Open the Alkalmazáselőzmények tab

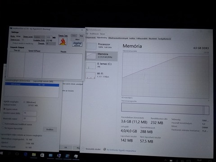click(x=118, y=38)
